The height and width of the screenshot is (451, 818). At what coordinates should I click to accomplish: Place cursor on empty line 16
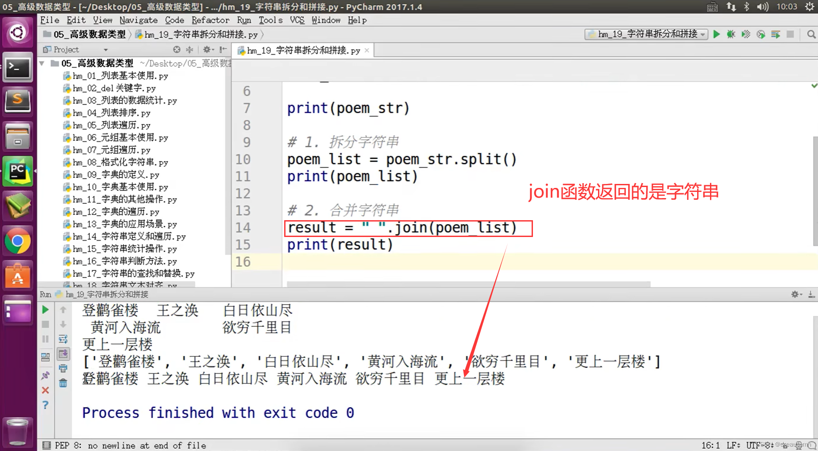point(549,262)
